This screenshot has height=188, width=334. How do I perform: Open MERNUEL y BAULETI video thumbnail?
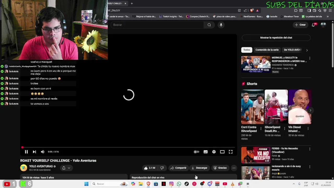[x=256, y=64]
